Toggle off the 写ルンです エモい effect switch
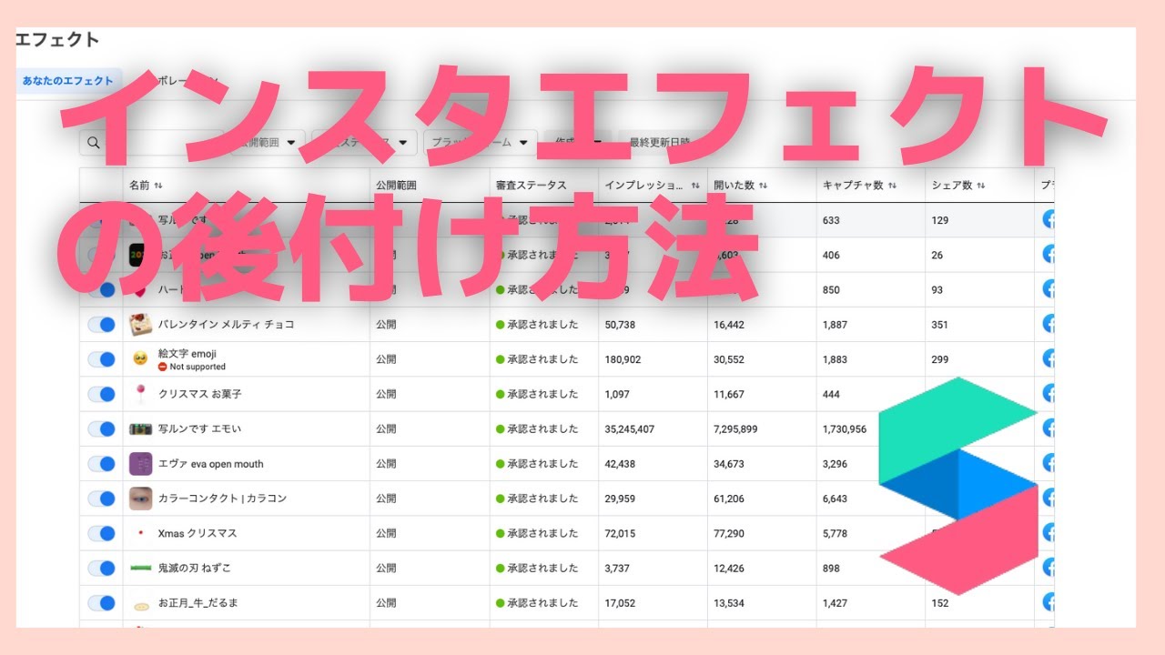 click(101, 428)
